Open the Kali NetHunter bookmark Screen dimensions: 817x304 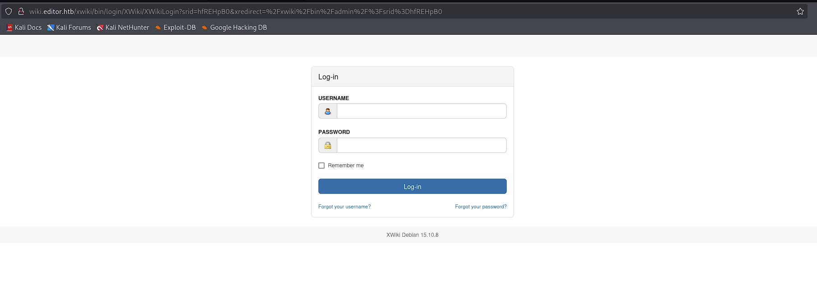(x=123, y=28)
